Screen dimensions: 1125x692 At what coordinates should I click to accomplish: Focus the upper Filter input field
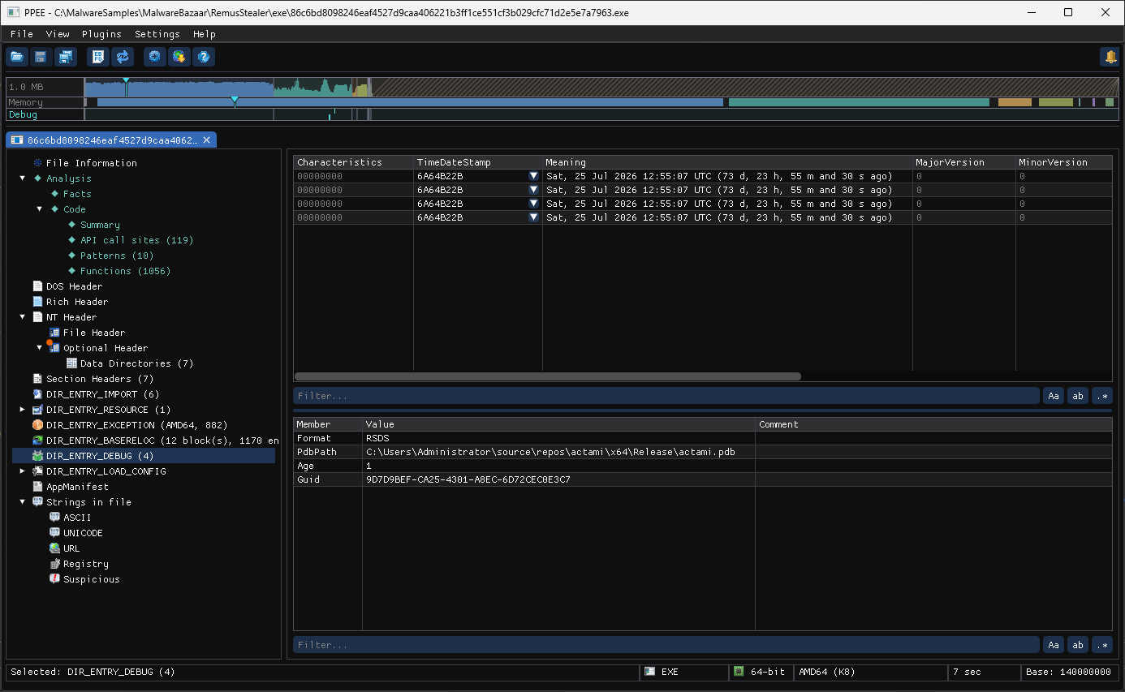tap(666, 396)
